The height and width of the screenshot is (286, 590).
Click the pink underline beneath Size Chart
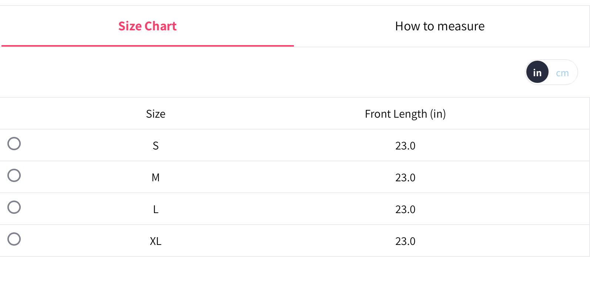pos(147,46)
